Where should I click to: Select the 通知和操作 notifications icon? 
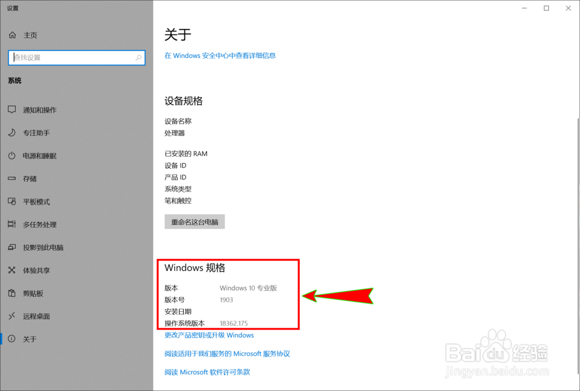point(13,110)
